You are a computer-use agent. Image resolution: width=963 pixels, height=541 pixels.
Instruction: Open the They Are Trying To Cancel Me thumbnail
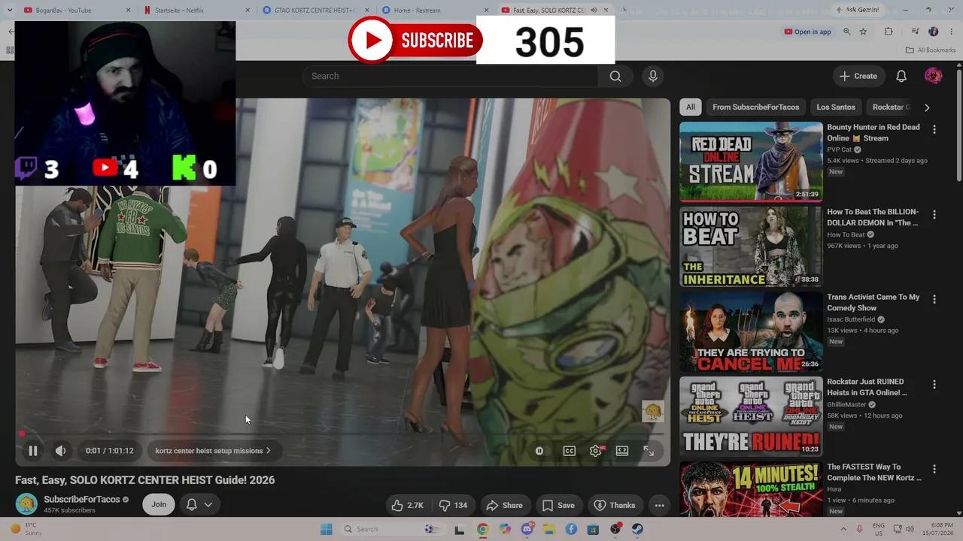[x=751, y=331]
